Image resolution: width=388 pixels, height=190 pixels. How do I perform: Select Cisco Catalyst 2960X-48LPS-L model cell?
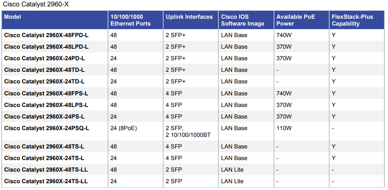46,105
